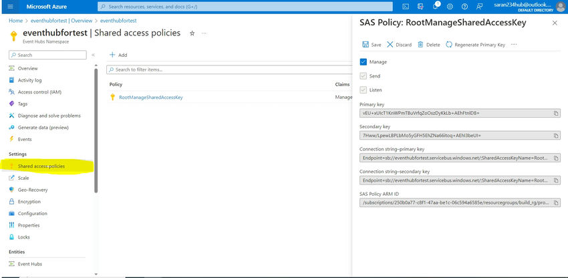This screenshot has height=278, width=568.
Task: Open the Feedback icon in the top bar
Action: [x=480, y=7]
